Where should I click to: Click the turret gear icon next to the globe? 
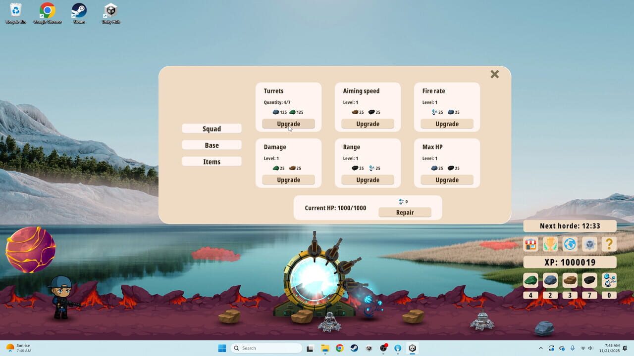point(589,244)
